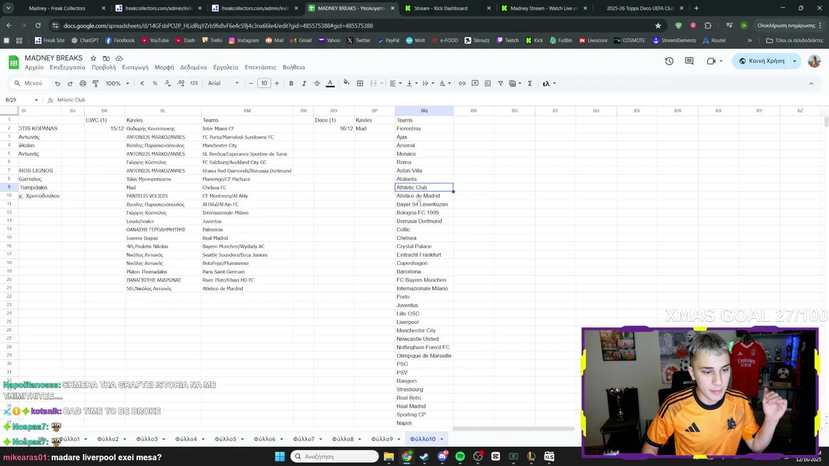Open the Twitch bookmark
Screen dimensions: 829x466
(507, 40)
